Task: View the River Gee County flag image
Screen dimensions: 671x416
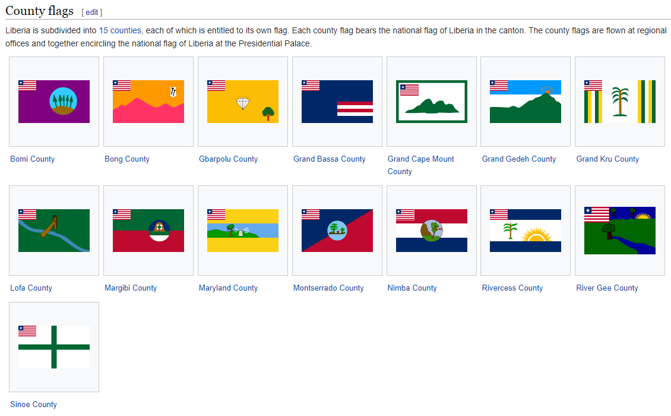Action: (x=620, y=231)
